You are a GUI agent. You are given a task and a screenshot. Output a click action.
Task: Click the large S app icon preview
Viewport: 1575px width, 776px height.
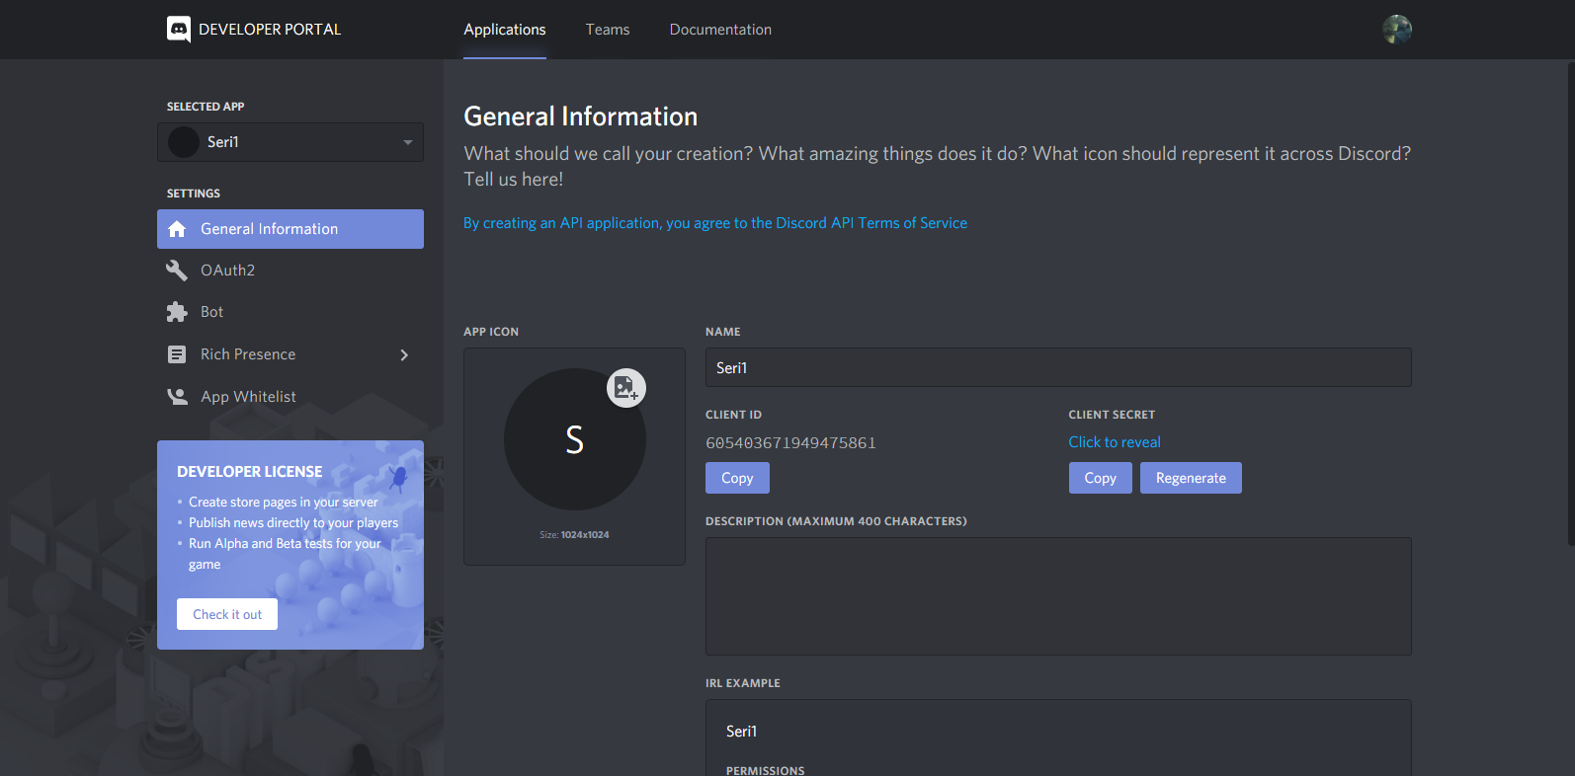point(574,439)
